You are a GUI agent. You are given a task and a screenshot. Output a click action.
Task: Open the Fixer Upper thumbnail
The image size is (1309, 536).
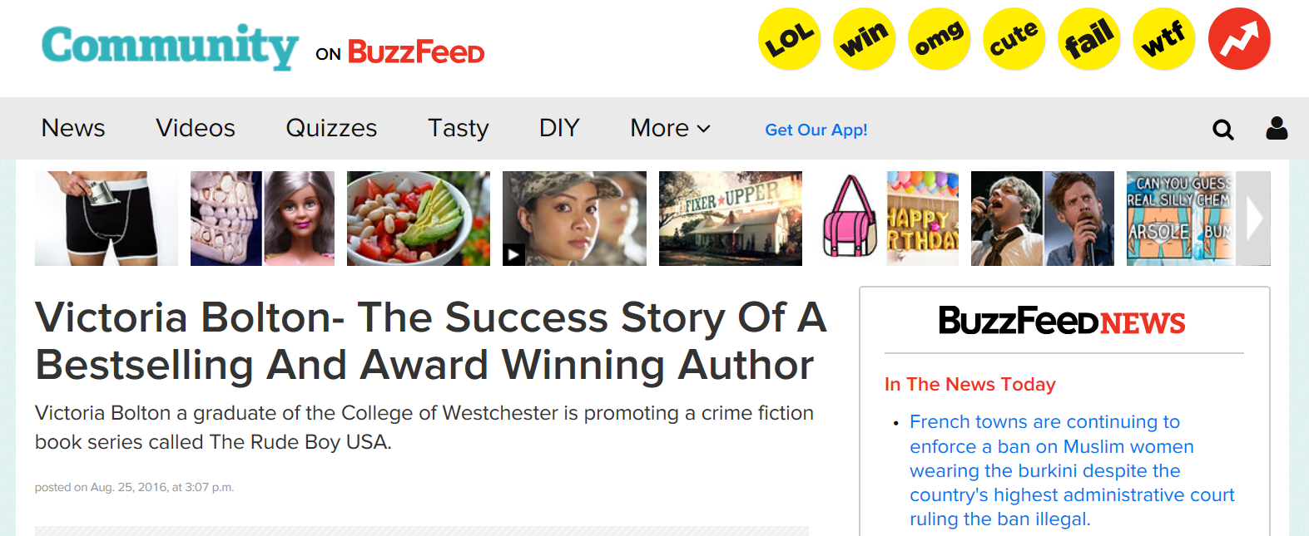730,218
